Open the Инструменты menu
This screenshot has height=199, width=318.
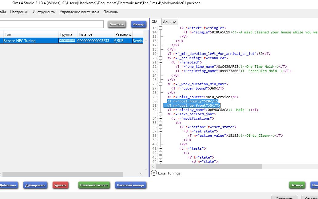click(x=44, y=12)
